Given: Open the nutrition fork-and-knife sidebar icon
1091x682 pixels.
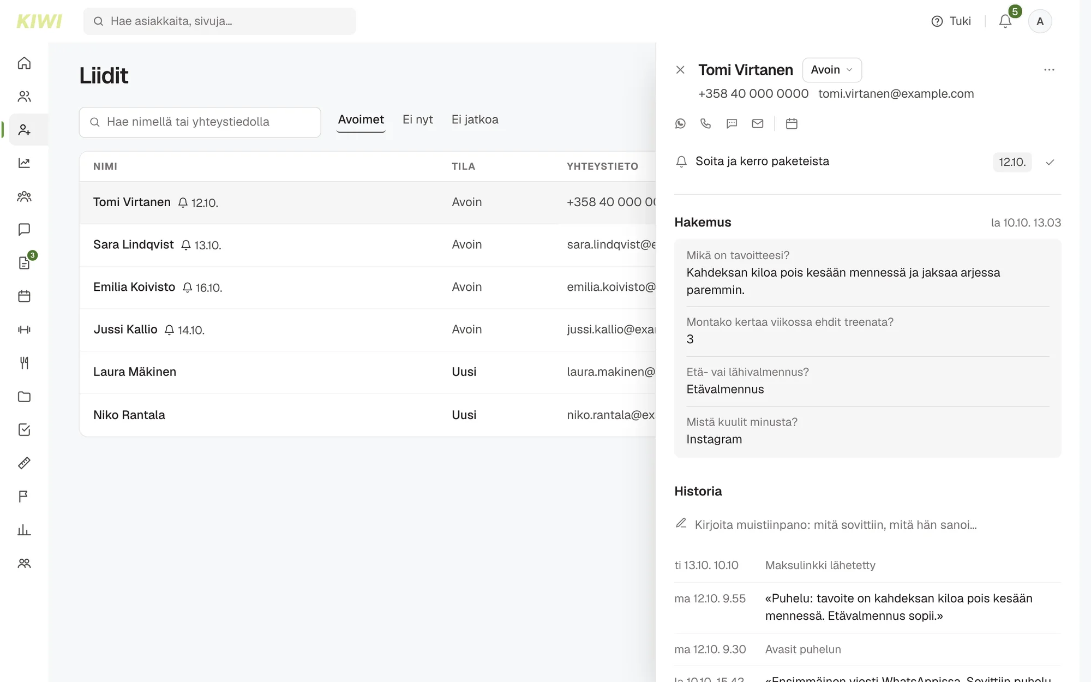Looking at the screenshot, I should pyautogui.click(x=24, y=363).
